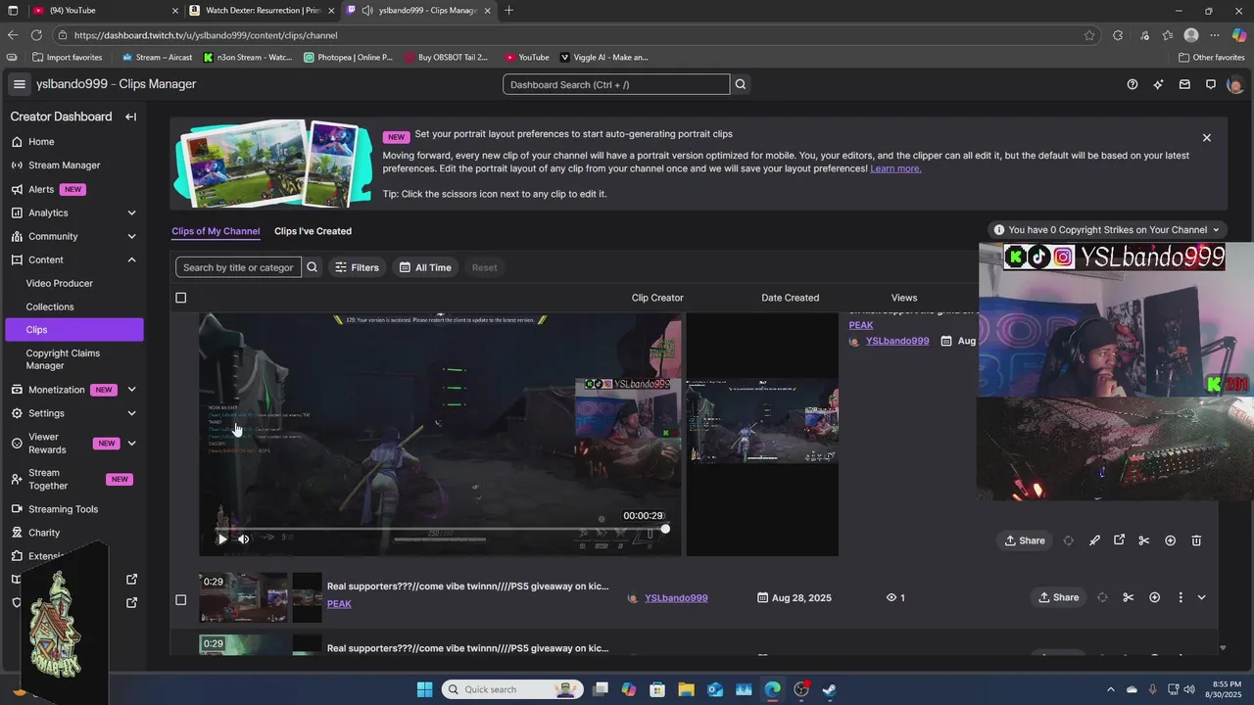Click scissors icon on Aug 28 clip row
1254x705 pixels.
click(x=1128, y=597)
